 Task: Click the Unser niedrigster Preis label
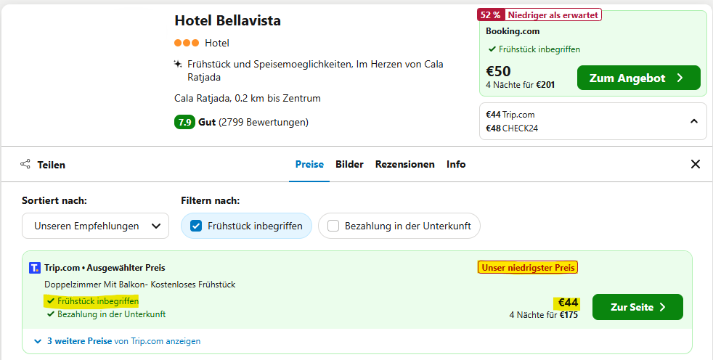click(x=528, y=268)
